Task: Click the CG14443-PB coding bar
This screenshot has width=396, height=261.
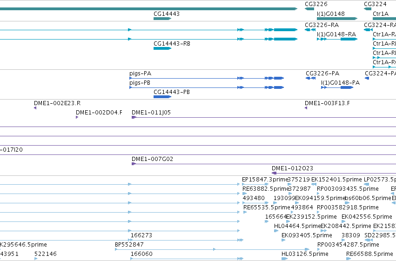Action: click(x=162, y=97)
